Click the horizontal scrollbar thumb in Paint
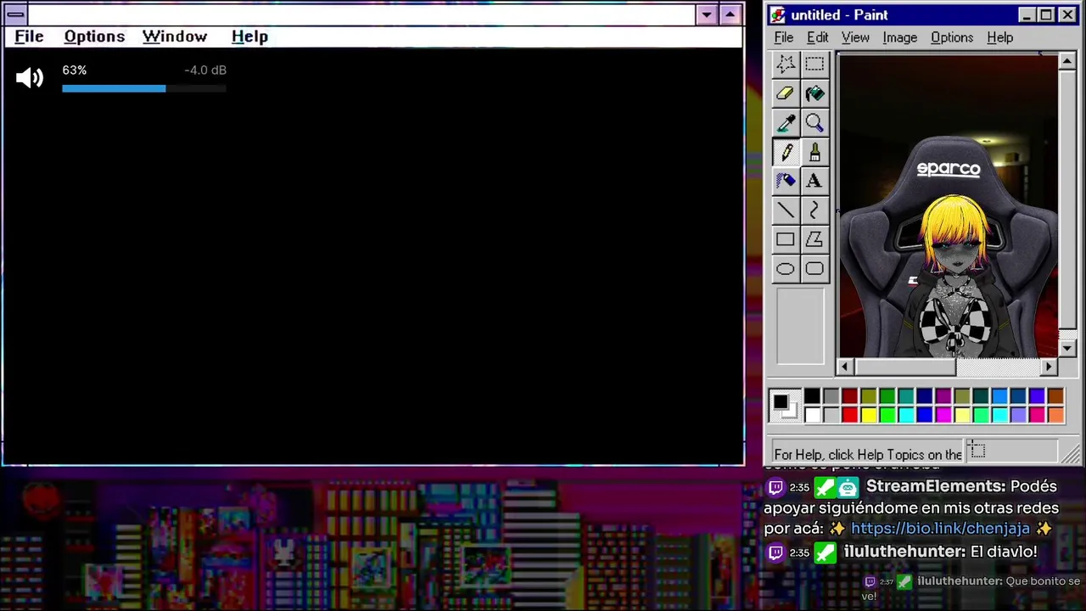Viewport: 1086px width, 611px height. pos(904,367)
